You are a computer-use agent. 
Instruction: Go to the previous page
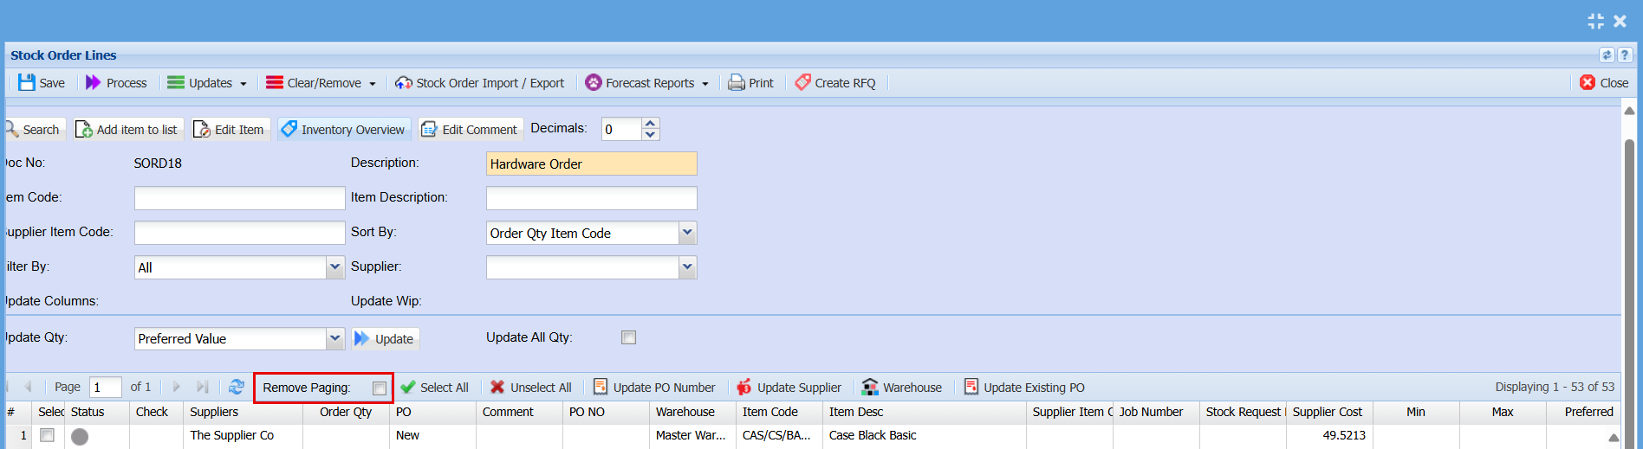[29, 388]
